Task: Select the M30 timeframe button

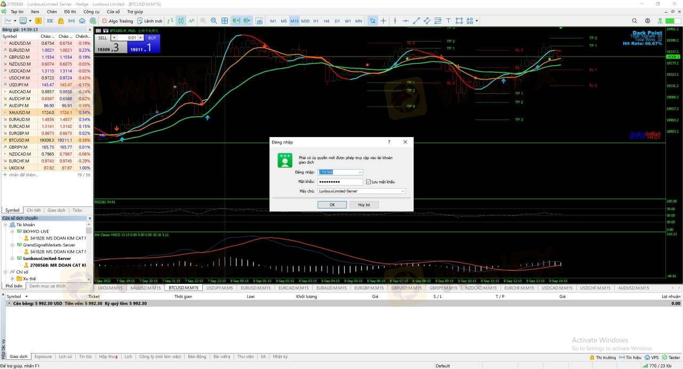Action: (x=305, y=21)
